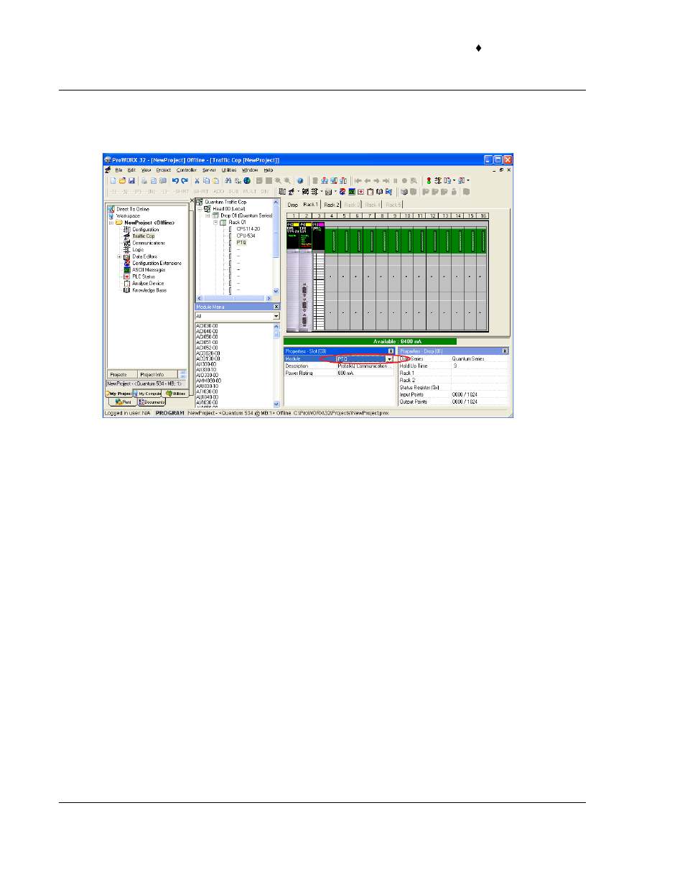Screen dimensions: 685x887
Task: Open the Controller menu
Action: point(187,170)
